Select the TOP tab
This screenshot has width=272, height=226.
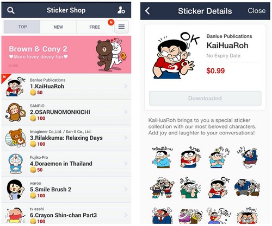(x=22, y=27)
